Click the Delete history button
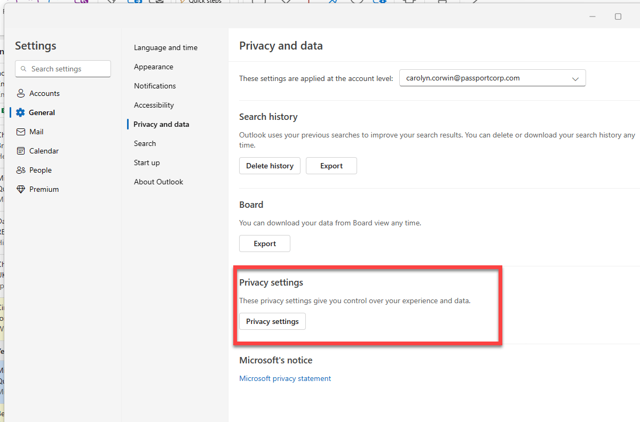 tap(270, 166)
